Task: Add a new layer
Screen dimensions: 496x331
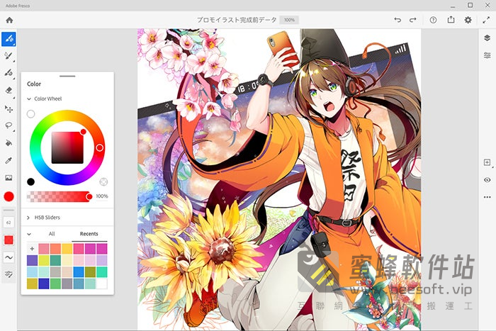Action: click(487, 162)
